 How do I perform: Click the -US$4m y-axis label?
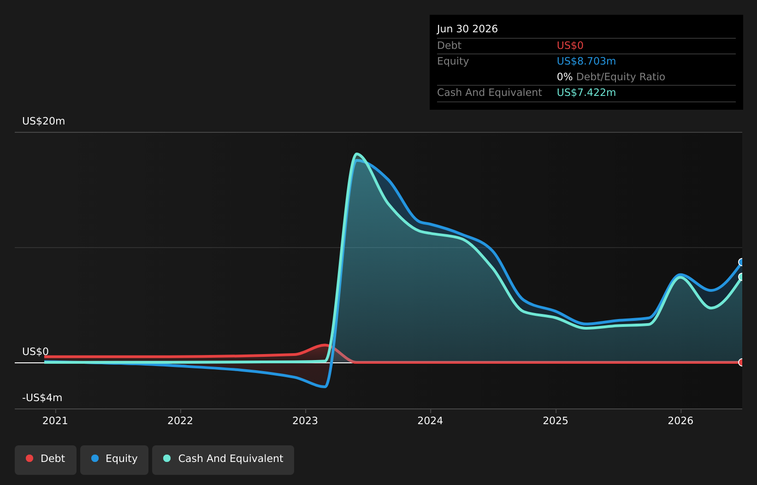42,398
